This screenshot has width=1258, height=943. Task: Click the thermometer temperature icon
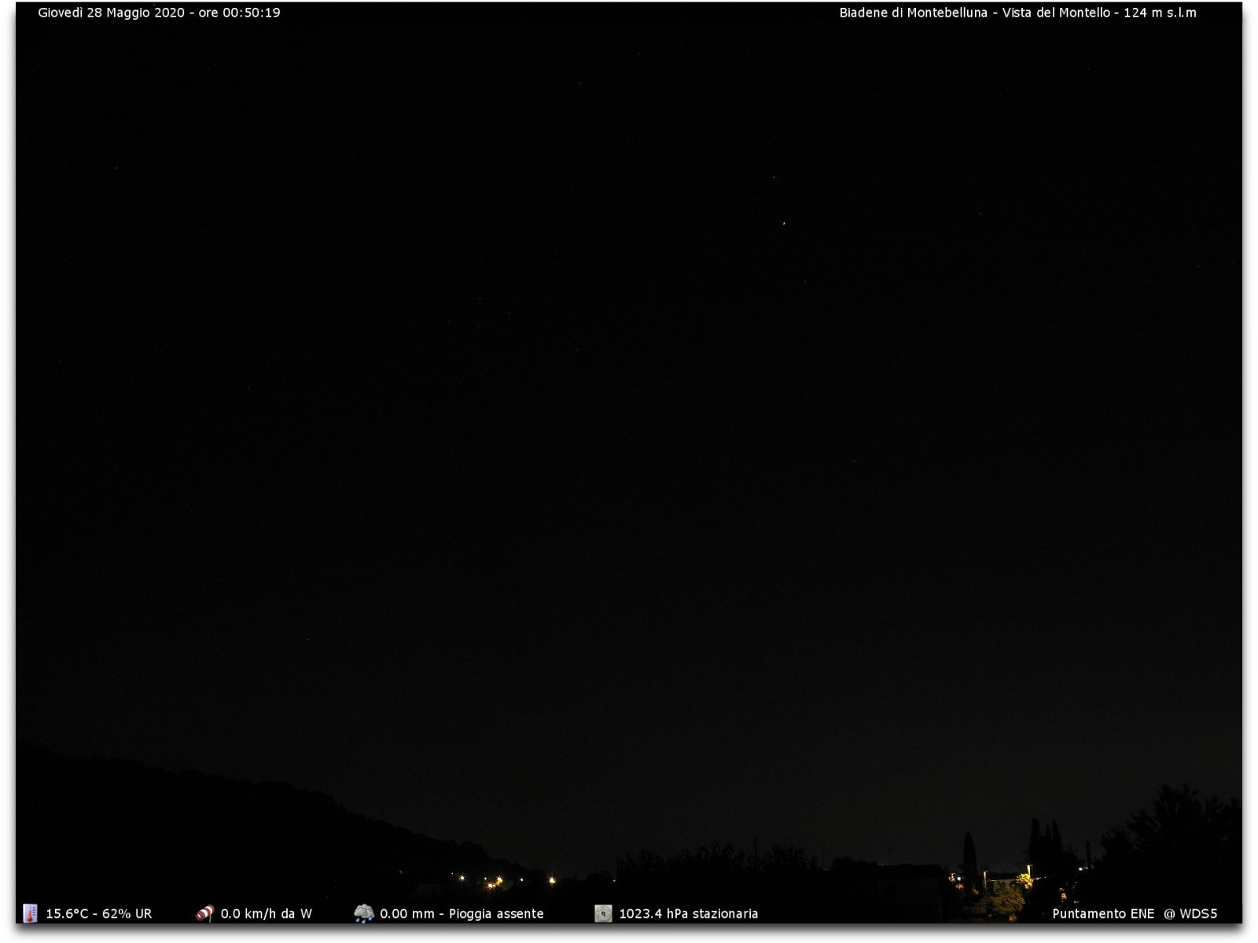point(30,913)
